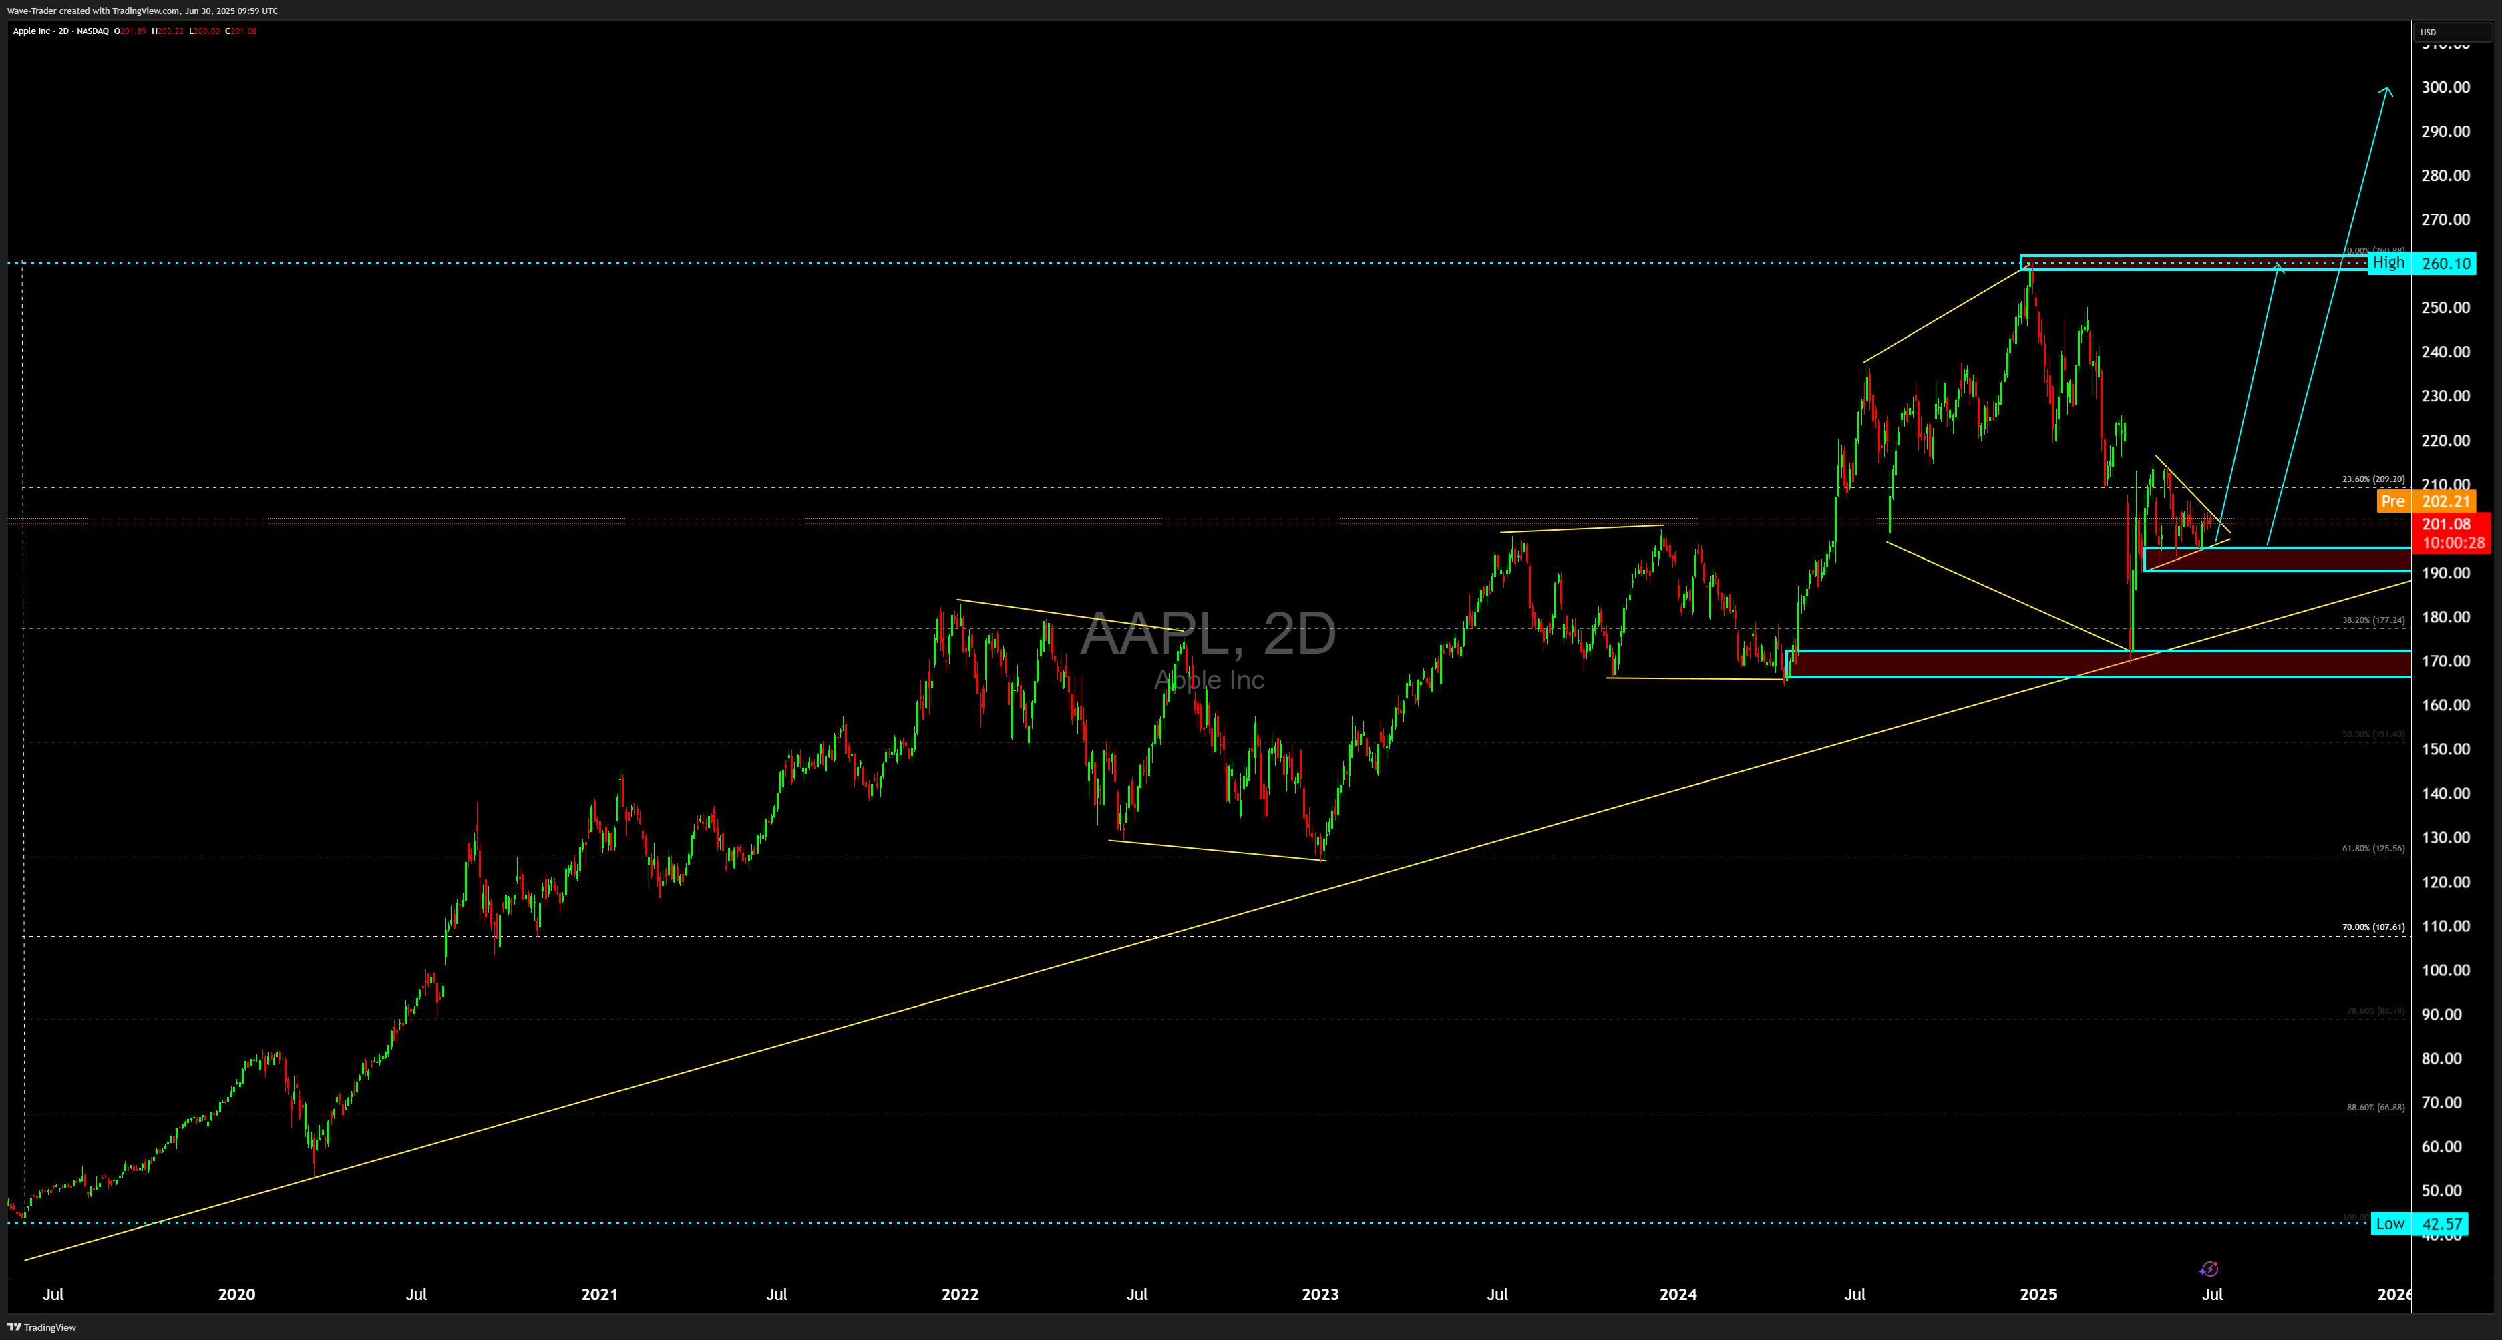Select the High 260.10 price label
This screenshot has height=1340, width=2502.
[x=2421, y=263]
